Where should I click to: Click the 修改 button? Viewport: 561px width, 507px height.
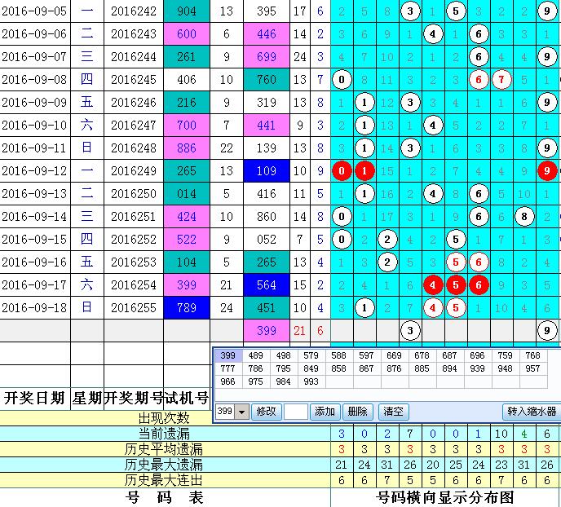tap(265, 412)
